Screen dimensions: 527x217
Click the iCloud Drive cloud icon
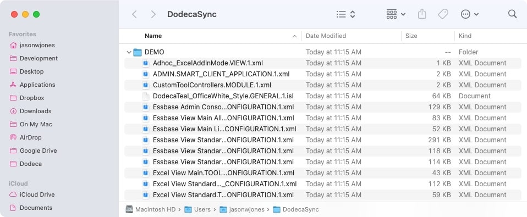[13, 194]
